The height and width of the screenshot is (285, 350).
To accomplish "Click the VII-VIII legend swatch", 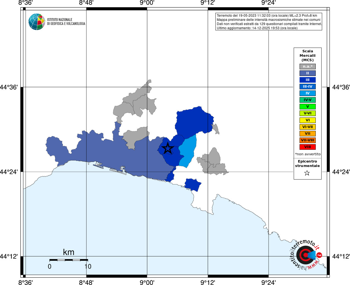I will [308, 140].
